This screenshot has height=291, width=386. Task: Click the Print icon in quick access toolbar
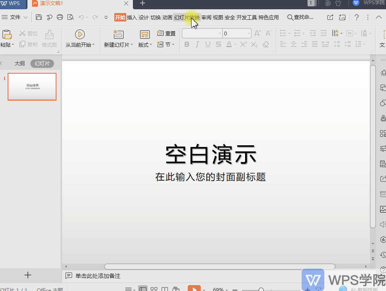pos(60,17)
